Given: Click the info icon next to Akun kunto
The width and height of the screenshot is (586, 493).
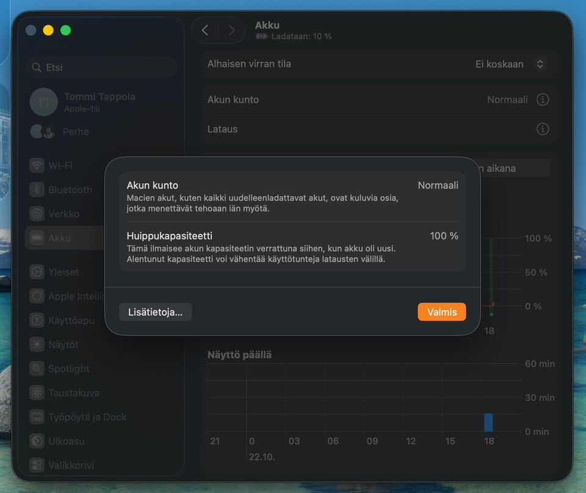Looking at the screenshot, I should pyautogui.click(x=543, y=100).
